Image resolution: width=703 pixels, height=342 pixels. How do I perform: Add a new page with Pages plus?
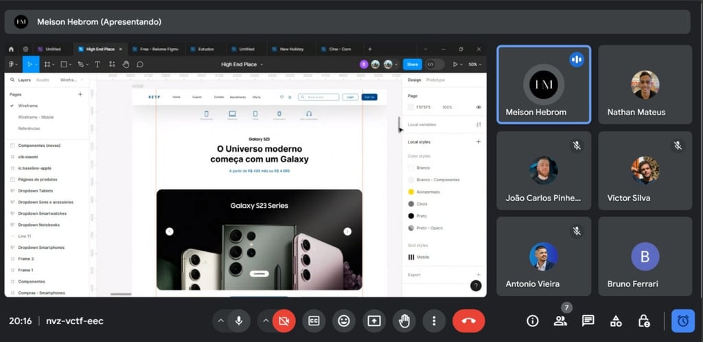coord(80,95)
